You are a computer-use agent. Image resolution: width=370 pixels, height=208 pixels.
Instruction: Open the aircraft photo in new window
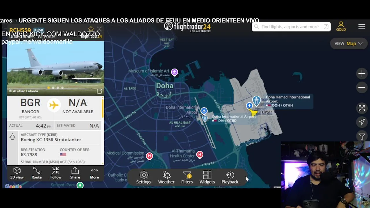99,91
